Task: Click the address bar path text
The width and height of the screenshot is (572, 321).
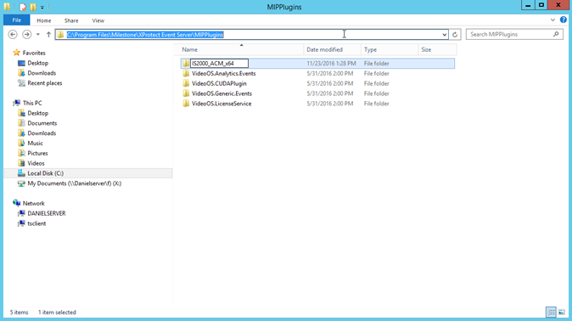Action: [x=145, y=35]
